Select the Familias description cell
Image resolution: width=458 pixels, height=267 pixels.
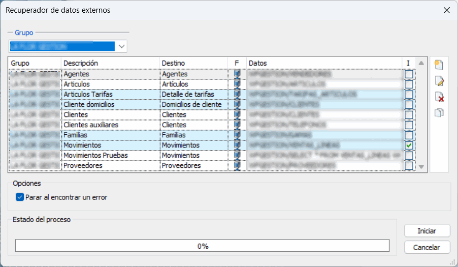[111, 135]
